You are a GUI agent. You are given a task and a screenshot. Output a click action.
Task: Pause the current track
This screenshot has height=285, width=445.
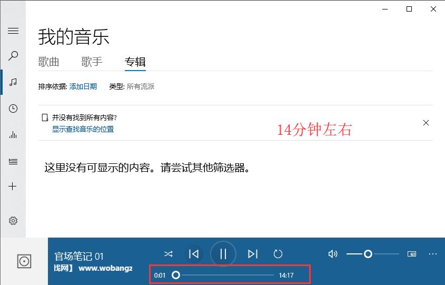tap(223, 254)
